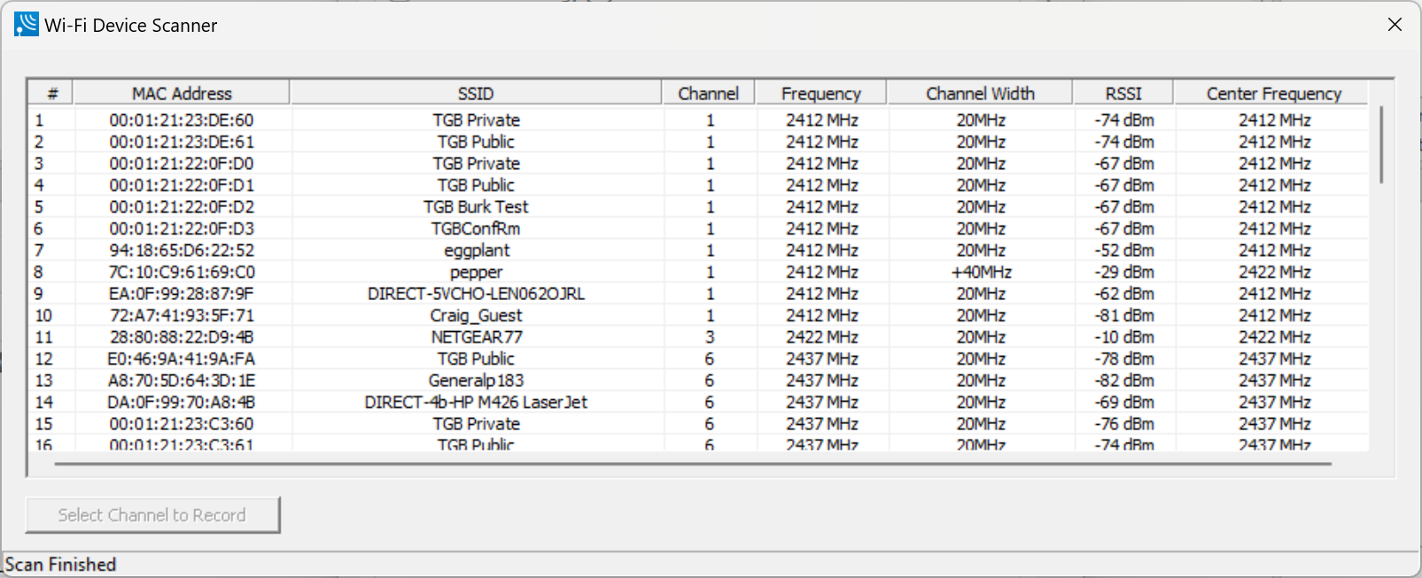Close the Wi-Fi Device Scanner window

(x=1395, y=25)
